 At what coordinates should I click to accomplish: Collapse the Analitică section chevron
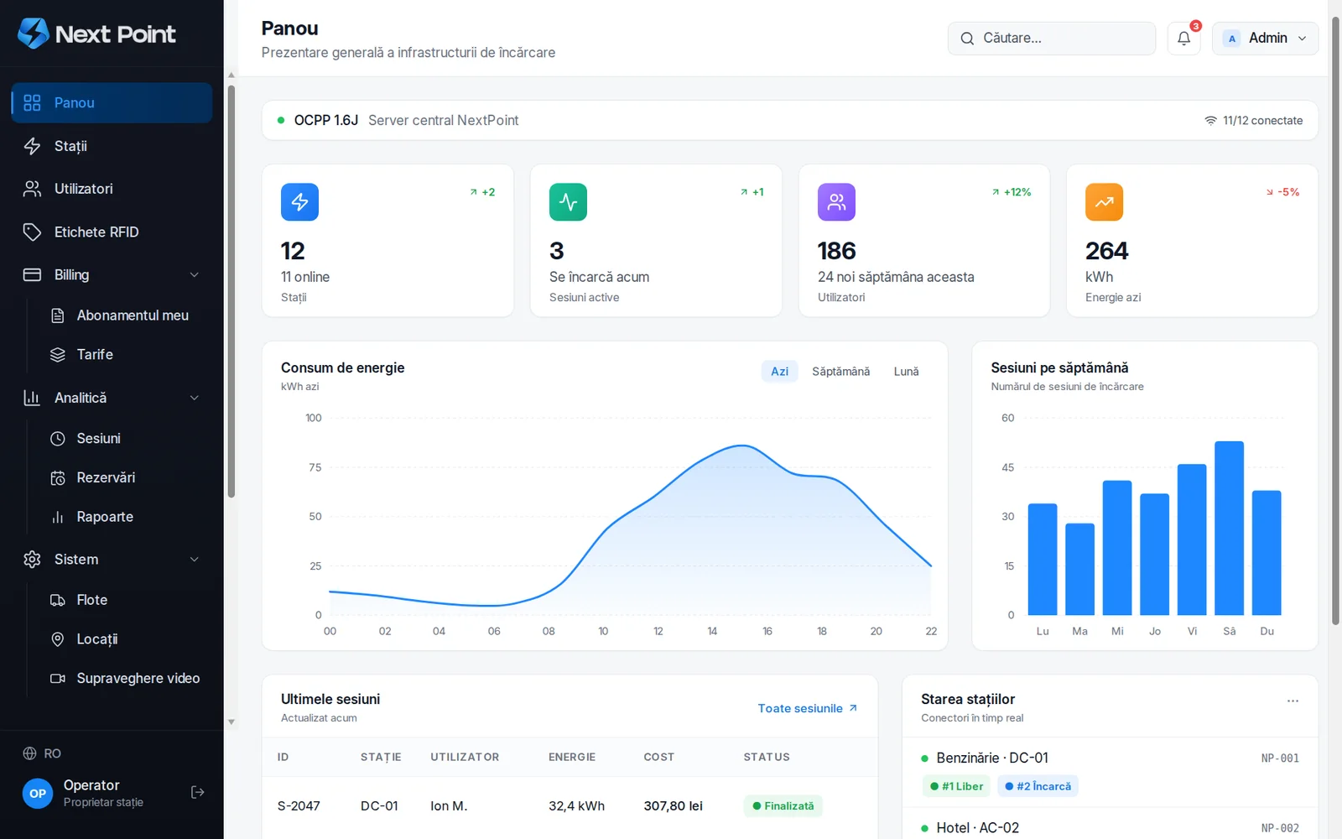point(195,398)
